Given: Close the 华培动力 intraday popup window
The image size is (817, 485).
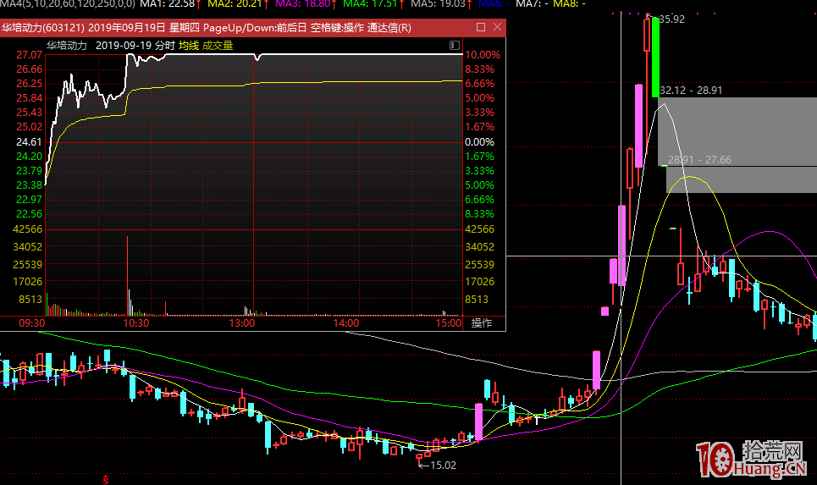Looking at the screenshot, I should coord(497,27).
